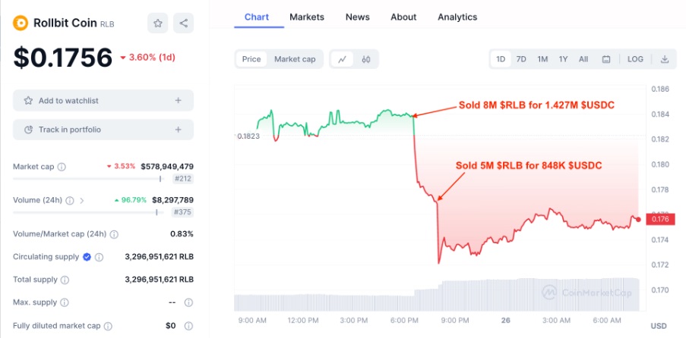Click the star favorite icon beside Rollbit Coin
This screenshot has height=338, width=686.
point(157,23)
